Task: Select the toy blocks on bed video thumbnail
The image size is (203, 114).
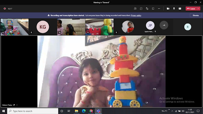Action: coord(15,27)
